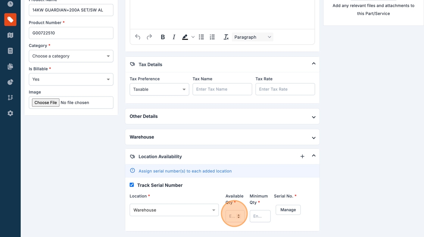
Task: Click the Available Qty stepper arrows
Action: pos(238,216)
